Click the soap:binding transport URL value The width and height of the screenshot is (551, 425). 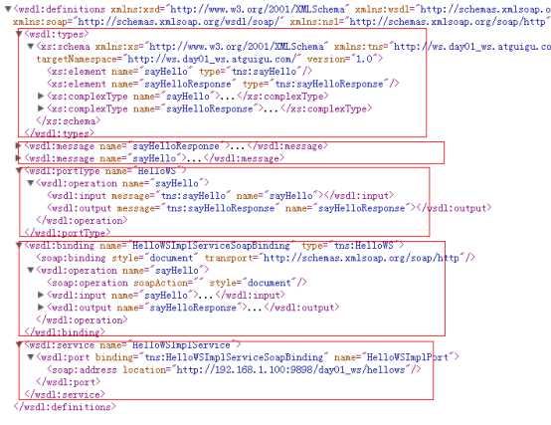[361, 258]
